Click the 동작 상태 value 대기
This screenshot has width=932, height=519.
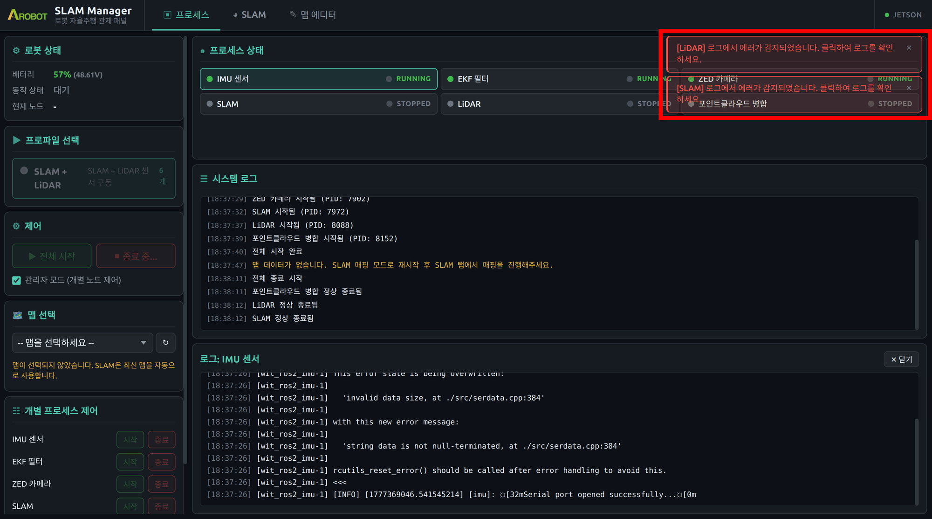tap(62, 90)
